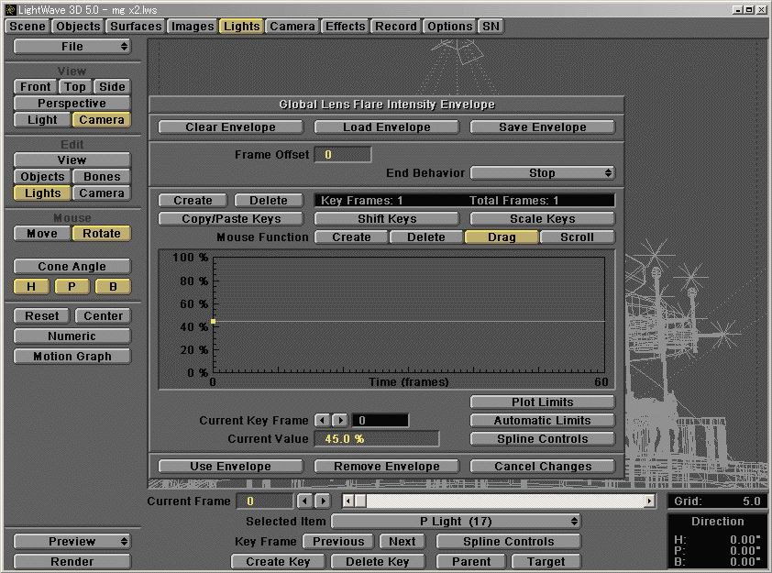This screenshot has width=772, height=573.
Task: Open the File dropdown menu
Action: (72, 47)
